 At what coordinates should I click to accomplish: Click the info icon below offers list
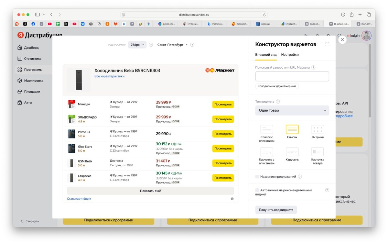click(x=232, y=199)
